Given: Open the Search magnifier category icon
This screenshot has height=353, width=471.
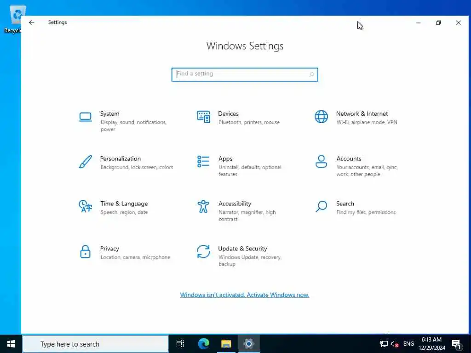Looking at the screenshot, I should tap(321, 206).
